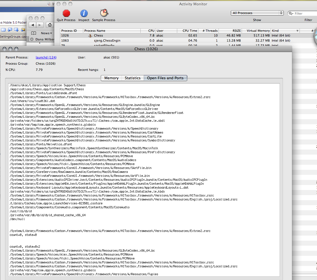Sort by Virtual Memory column header
Image resolution: width=317 pixels, height=280 pixels.
256,31
